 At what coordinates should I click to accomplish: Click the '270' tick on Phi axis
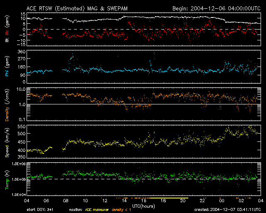pos(22,59)
